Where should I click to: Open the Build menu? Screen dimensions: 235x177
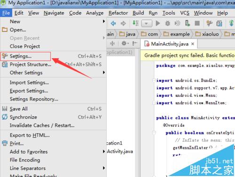[x=138, y=13]
